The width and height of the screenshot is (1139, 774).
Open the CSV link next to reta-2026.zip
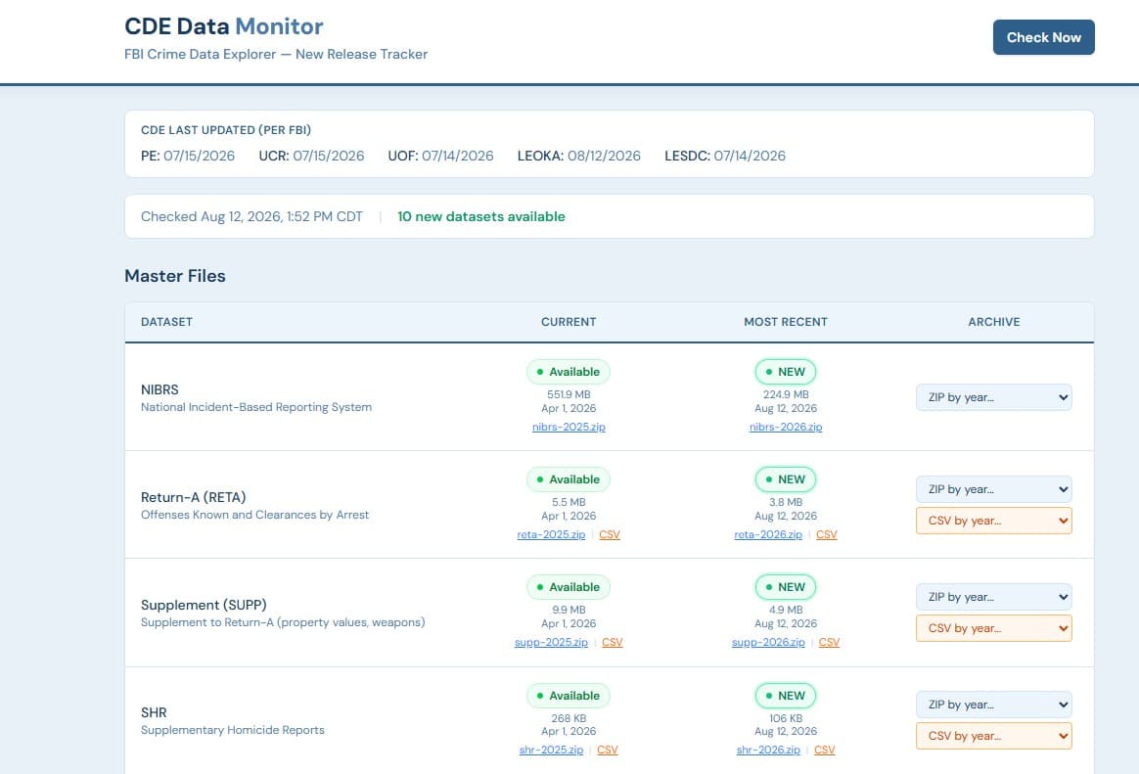point(827,534)
